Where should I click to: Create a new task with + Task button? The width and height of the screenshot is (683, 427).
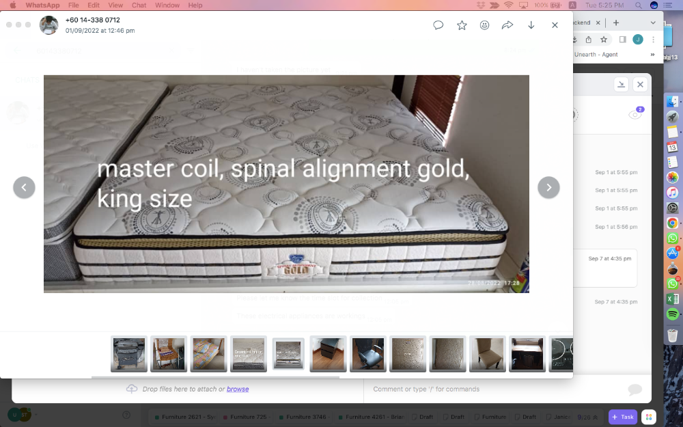coord(622,417)
